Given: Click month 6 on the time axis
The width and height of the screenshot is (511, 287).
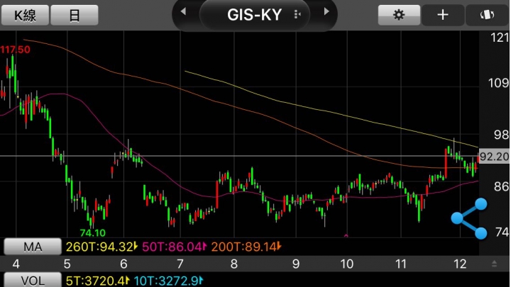Looking at the screenshot, I should point(123,264).
